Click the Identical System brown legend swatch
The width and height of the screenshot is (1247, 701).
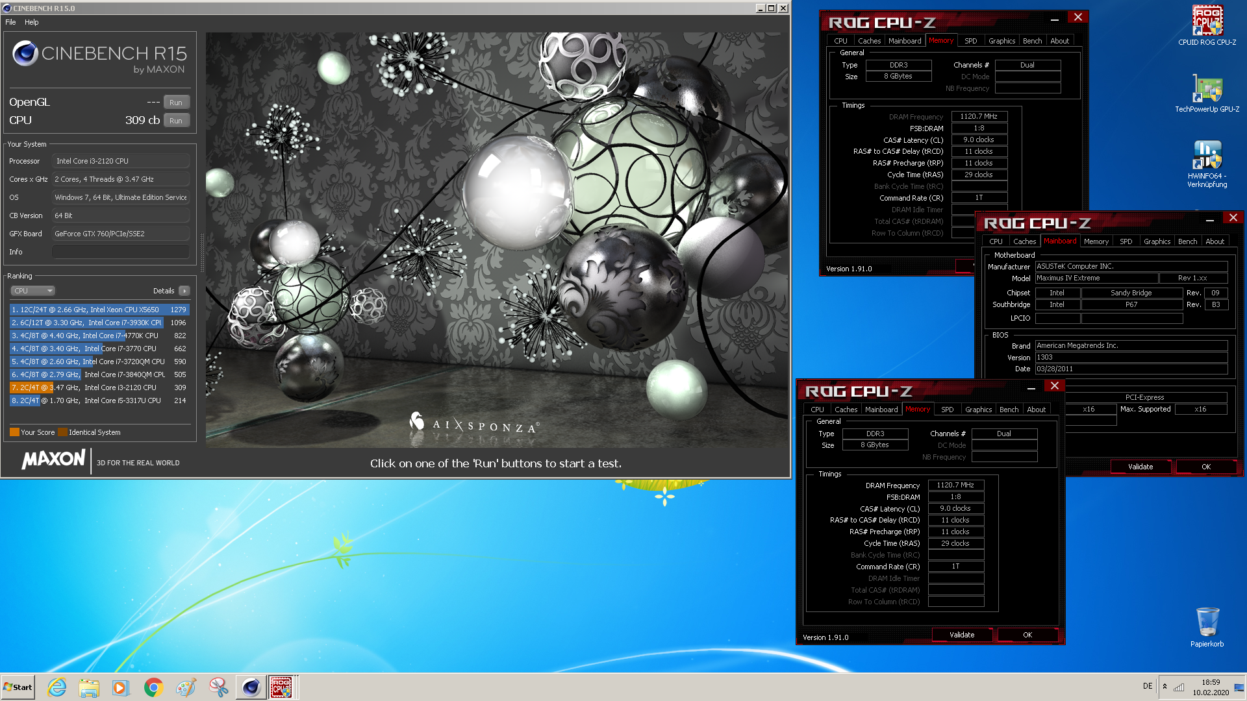62,432
